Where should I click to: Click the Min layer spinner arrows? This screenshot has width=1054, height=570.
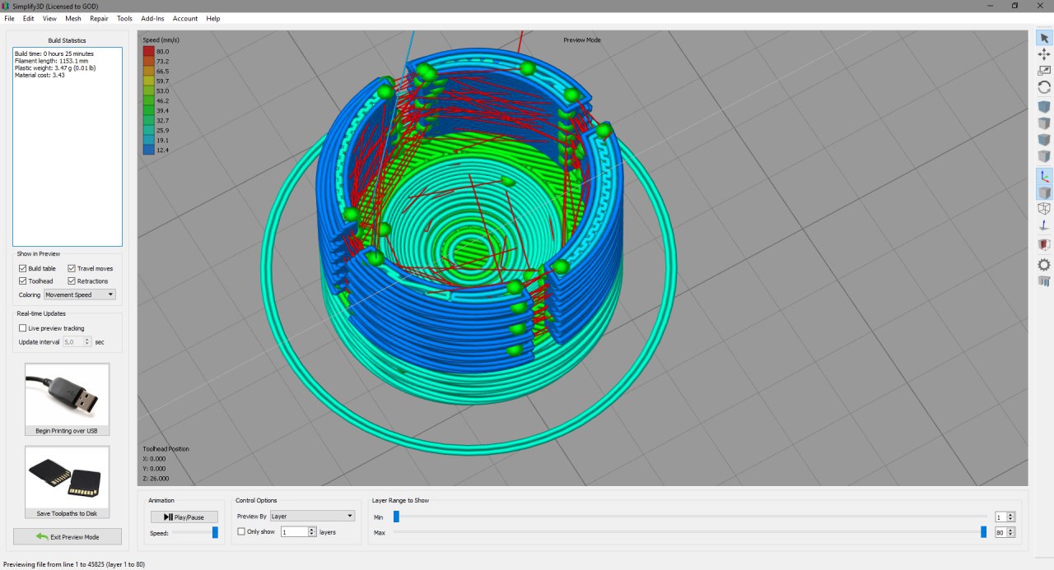(x=1011, y=517)
